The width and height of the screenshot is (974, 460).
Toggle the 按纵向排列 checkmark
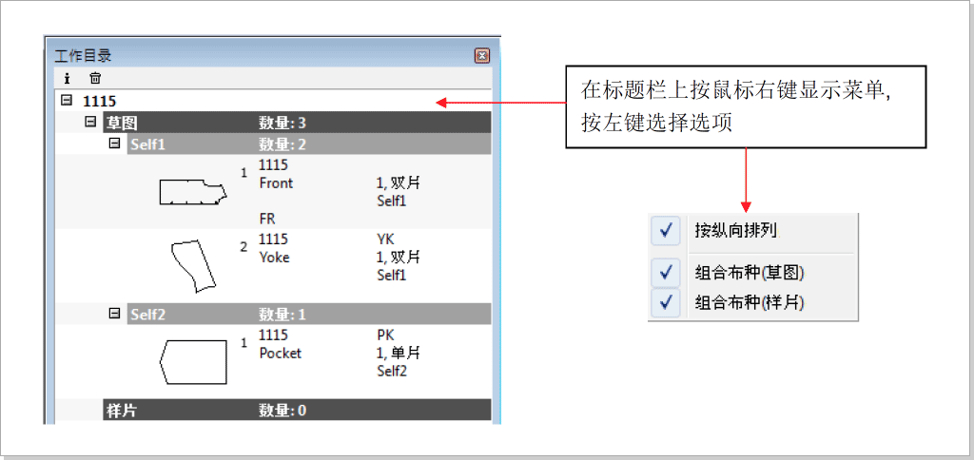click(666, 230)
